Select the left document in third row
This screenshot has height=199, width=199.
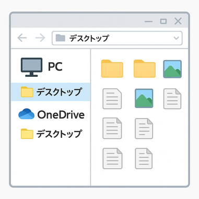tap(112, 128)
